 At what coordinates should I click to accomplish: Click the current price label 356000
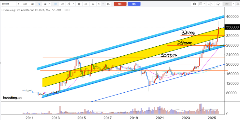pos(232,27)
